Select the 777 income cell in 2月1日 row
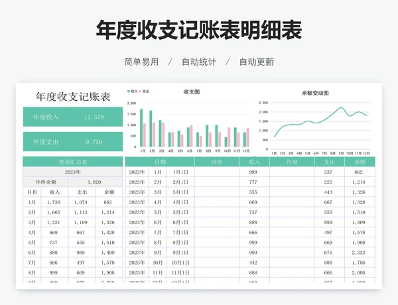The width and height of the screenshot is (398, 305). coord(254,182)
